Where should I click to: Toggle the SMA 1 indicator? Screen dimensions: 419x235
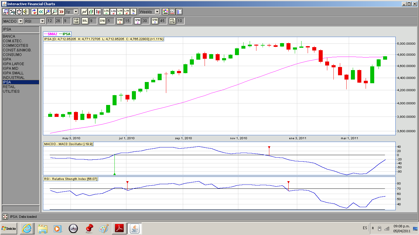click(x=120, y=21)
